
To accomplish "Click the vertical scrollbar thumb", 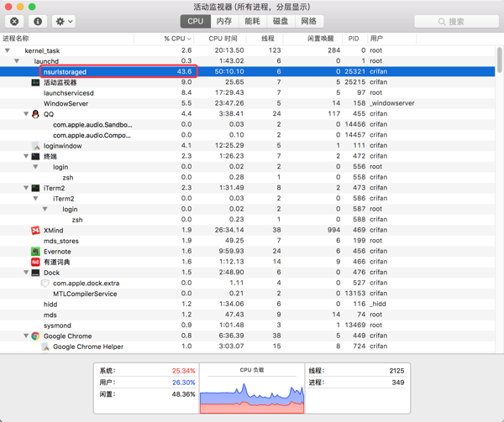I will click(x=499, y=60).
